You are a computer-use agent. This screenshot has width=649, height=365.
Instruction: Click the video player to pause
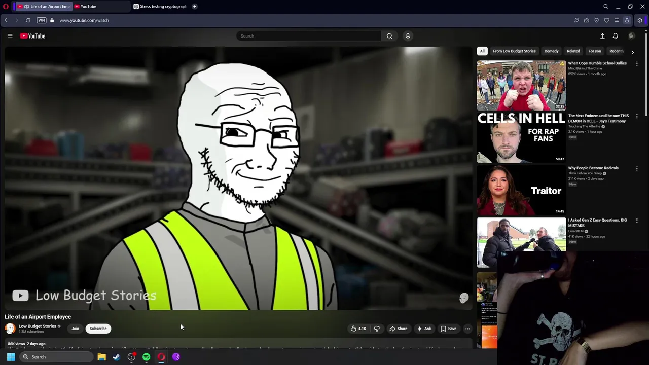click(x=238, y=178)
